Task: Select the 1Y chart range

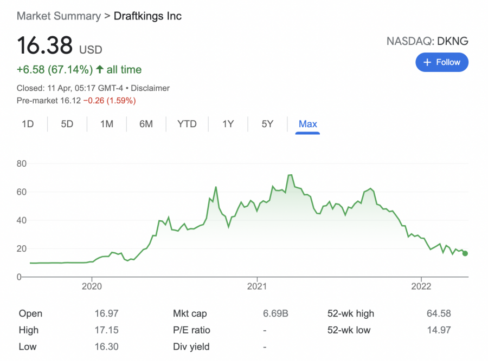Action: [228, 124]
